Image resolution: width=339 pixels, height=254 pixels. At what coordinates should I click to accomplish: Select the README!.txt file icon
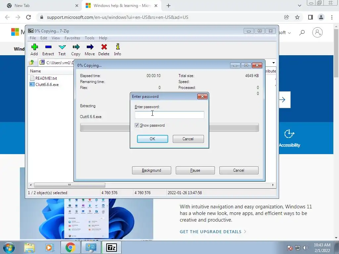(x=32, y=78)
